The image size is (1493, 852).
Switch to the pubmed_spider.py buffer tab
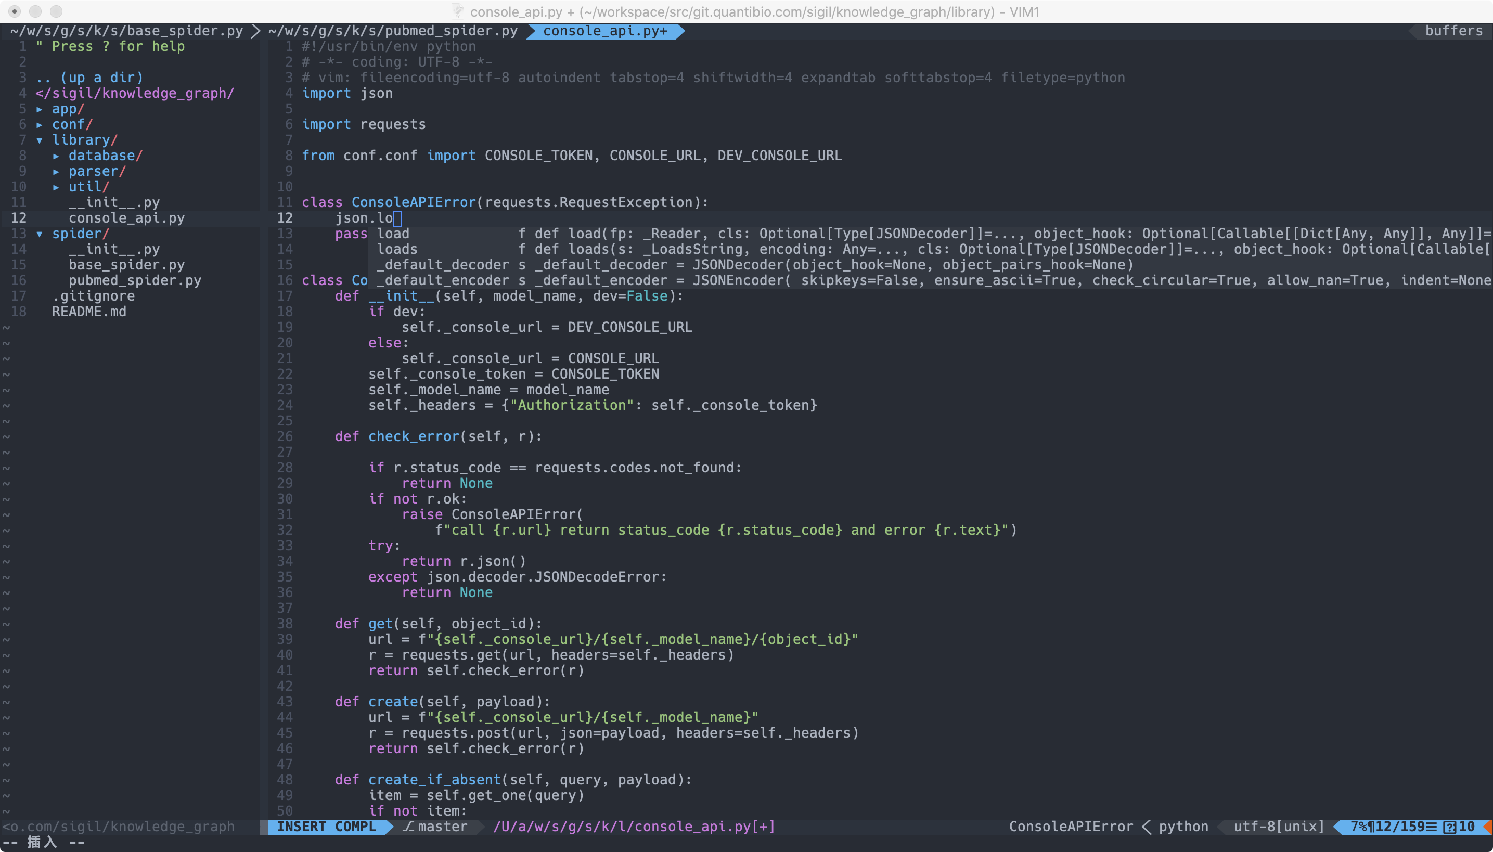393,31
